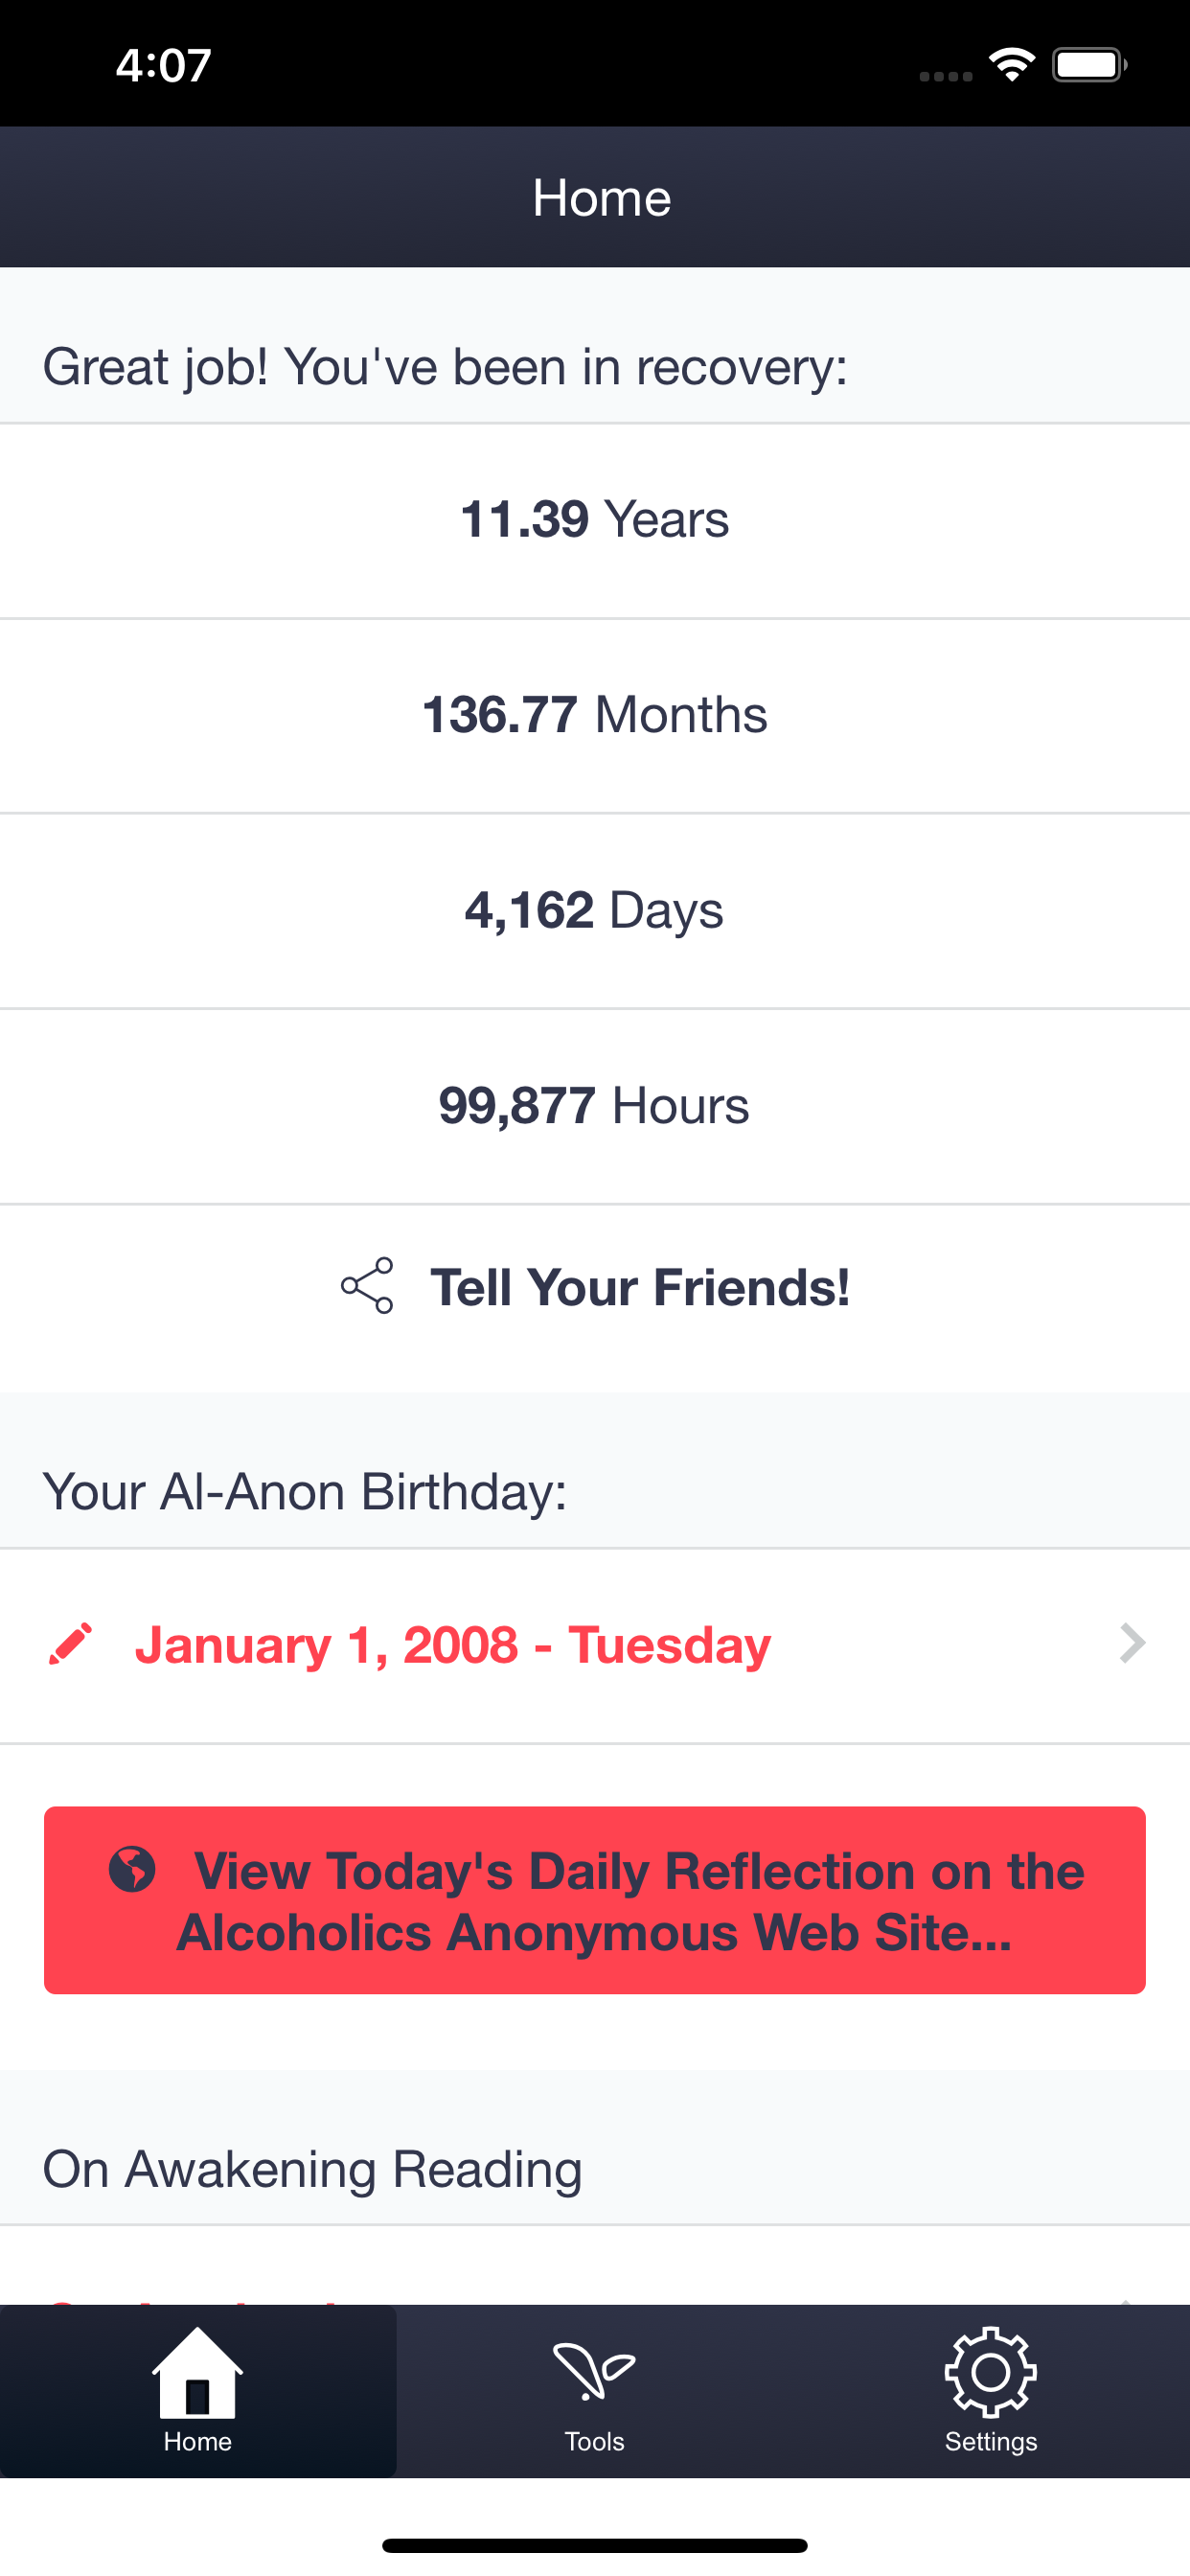Select the 99,877 Hours row

pos(594,1106)
